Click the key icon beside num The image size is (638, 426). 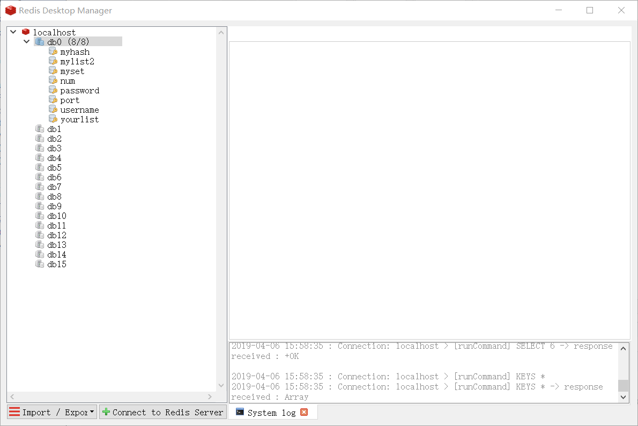coord(53,80)
